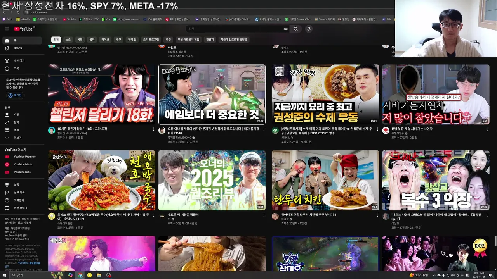The image size is (497, 279).
Task: Open the 2025 월즈리뷰 thumbnail
Action: pyautogui.click(x=212, y=180)
